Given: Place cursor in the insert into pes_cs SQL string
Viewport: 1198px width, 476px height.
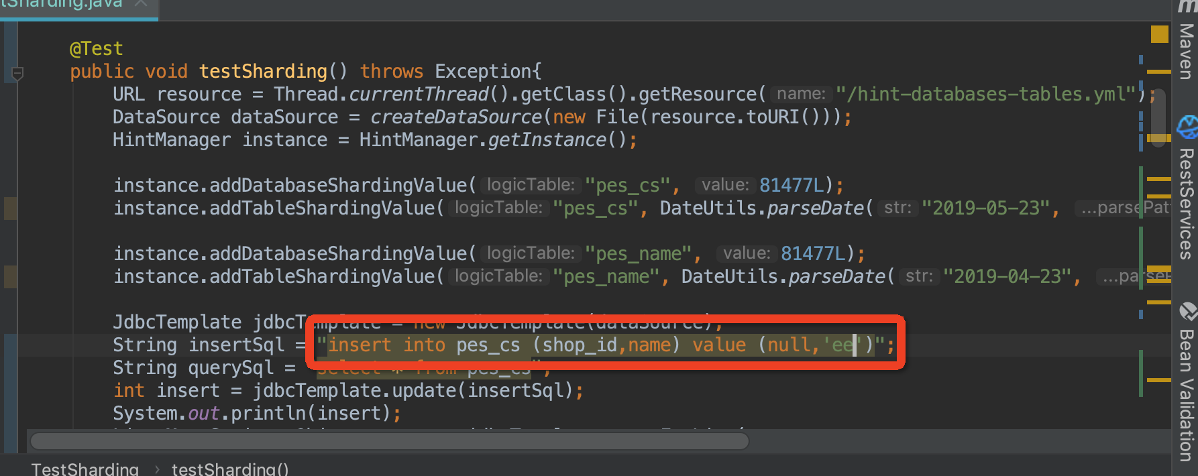Looking at the screenshot, I should 600,345.
